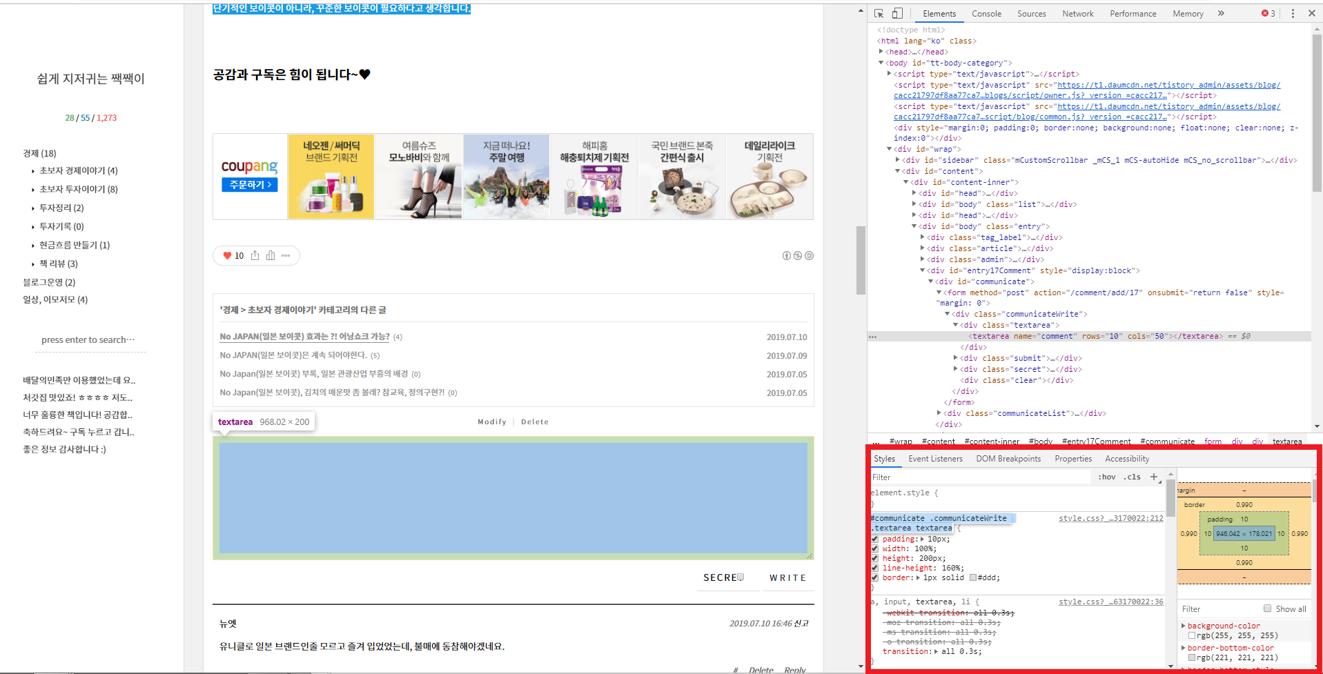Image resolution: width=1323 pixels, height=674 pixels.
Task: Click the rgb(255, 255, 255) background color swatch
Action: [1191, 636]
